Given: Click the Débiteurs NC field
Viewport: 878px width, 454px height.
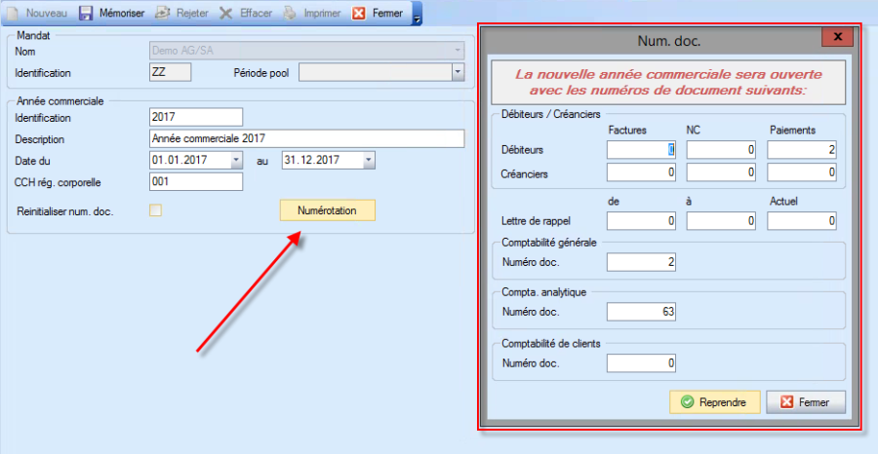Looking at the screenshot, I should click(721, 150).
